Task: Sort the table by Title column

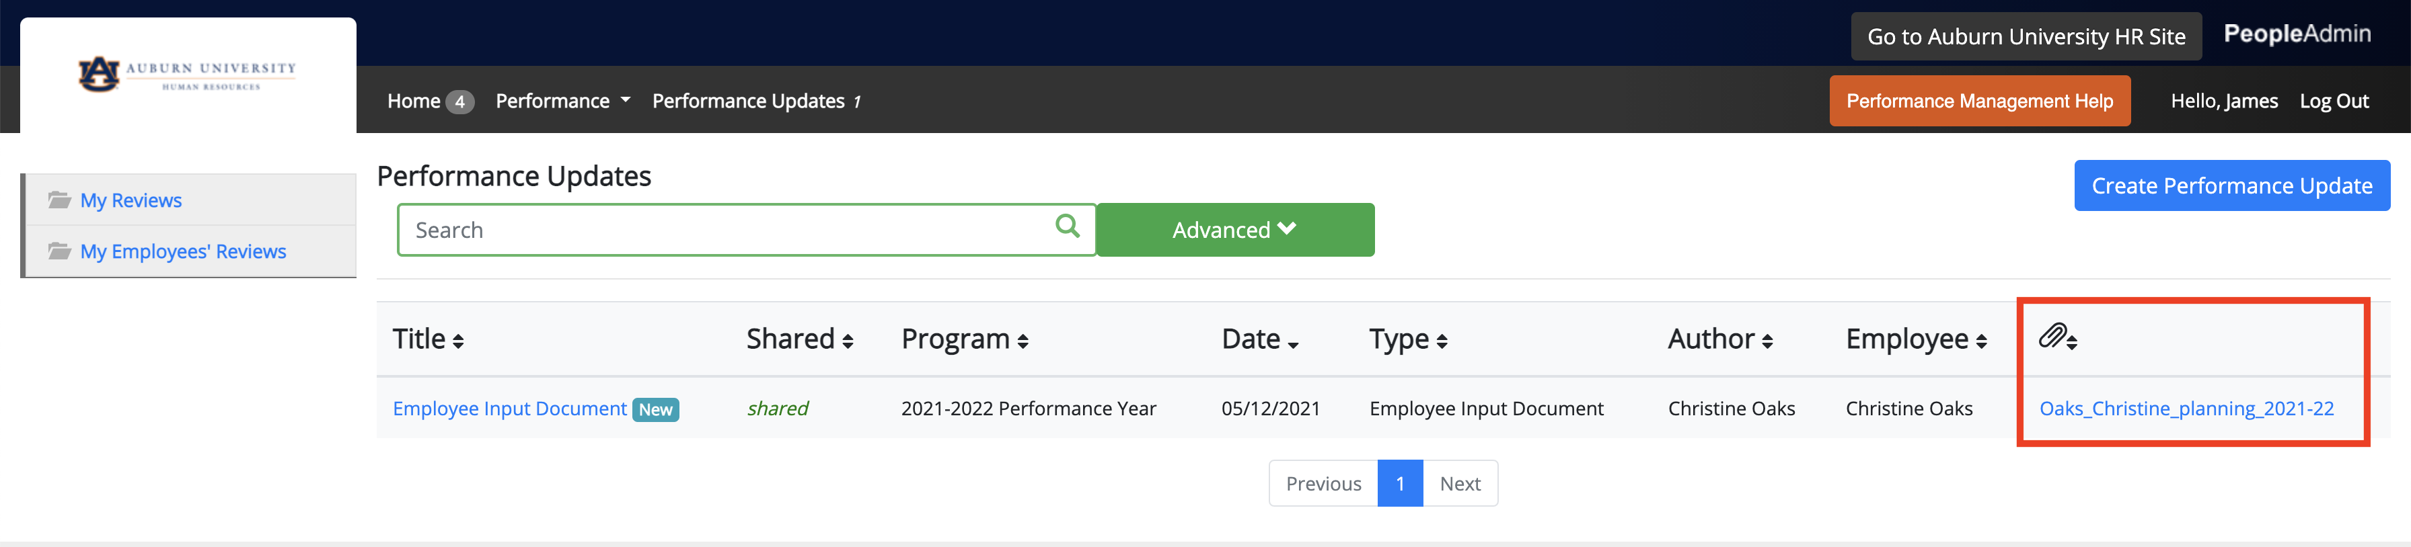Action: [x=428, y=339]
